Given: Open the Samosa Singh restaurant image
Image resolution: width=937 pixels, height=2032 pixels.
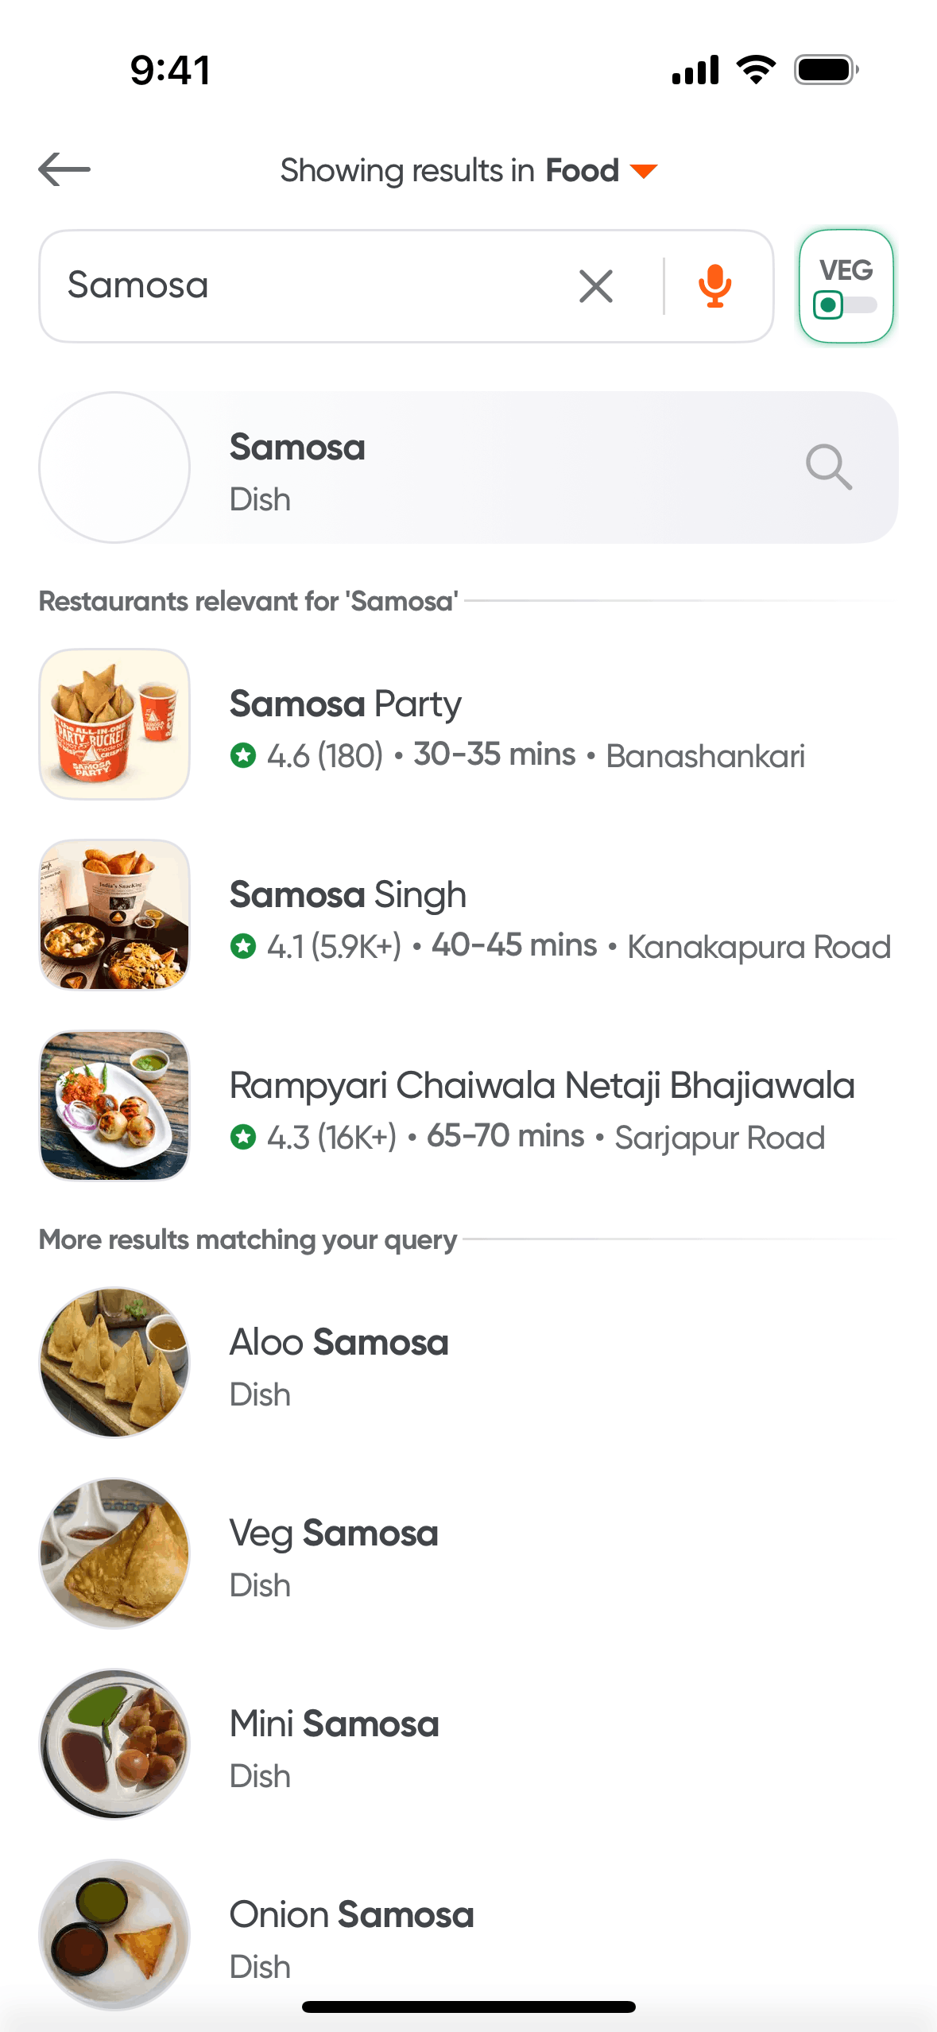Looking at the screenshot, I should tap(114, 915).
